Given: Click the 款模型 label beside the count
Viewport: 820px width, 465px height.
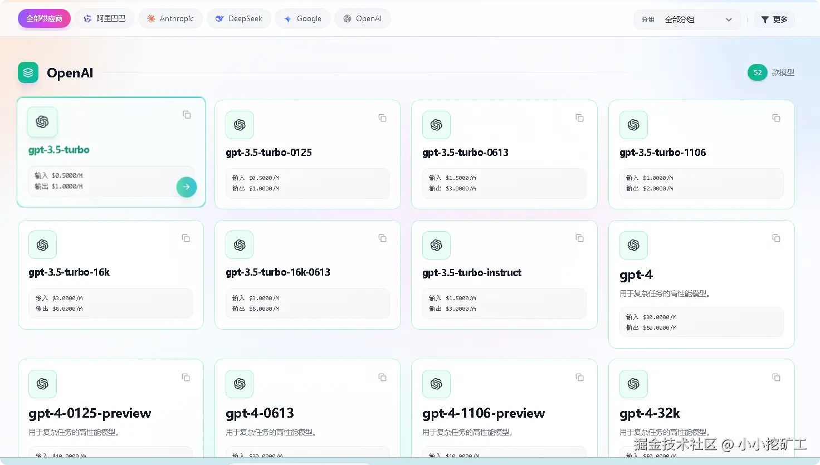Looking at the screenshot, I should (783, 72).
